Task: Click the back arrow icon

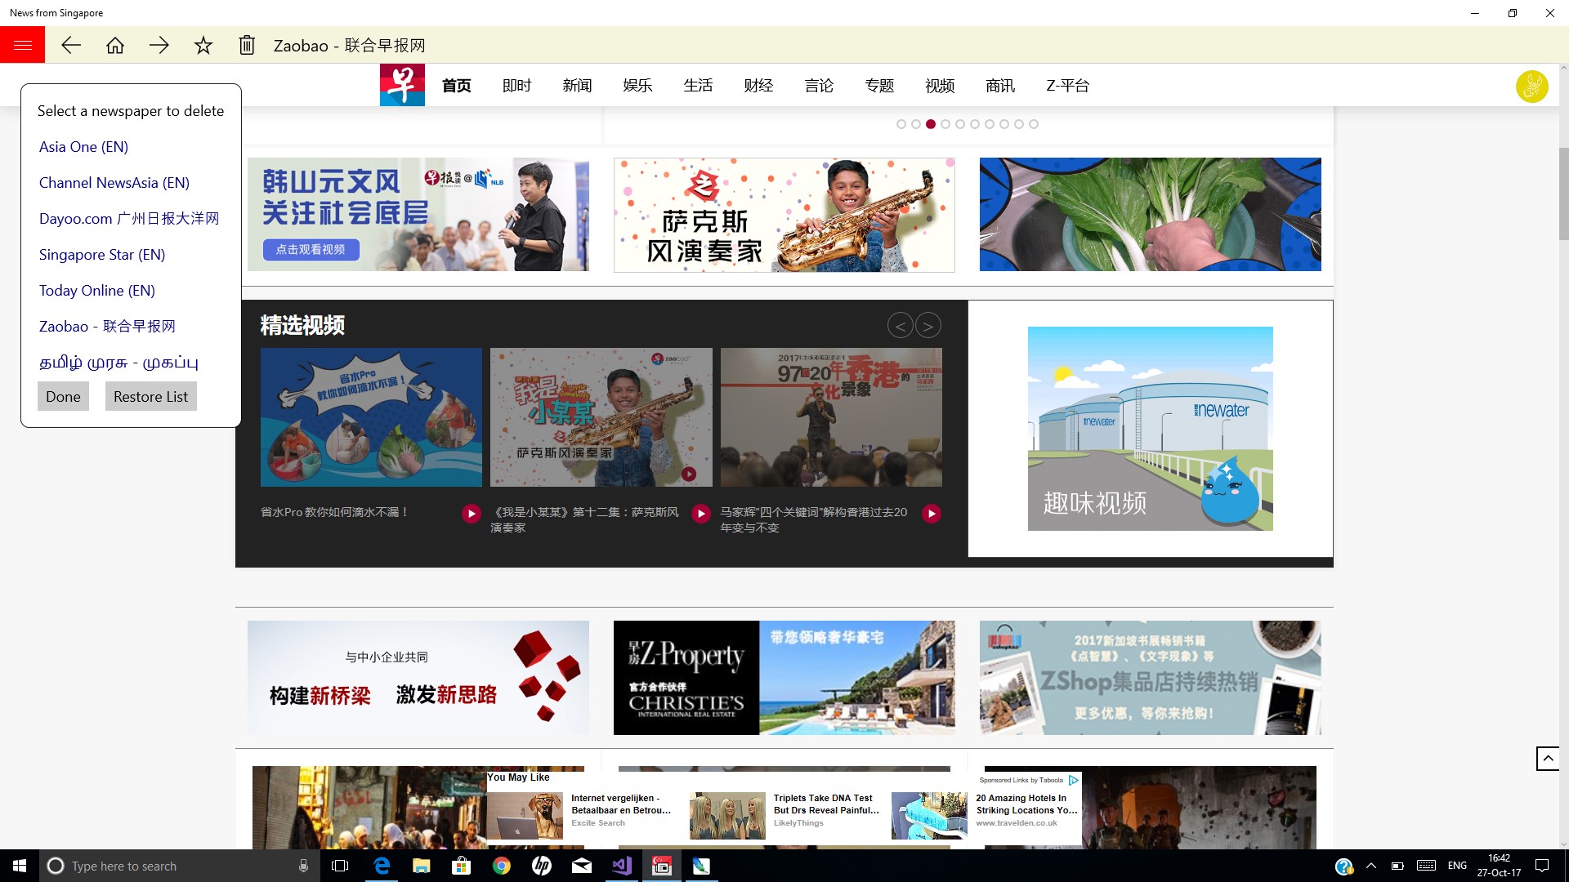Action: [71, 45]
